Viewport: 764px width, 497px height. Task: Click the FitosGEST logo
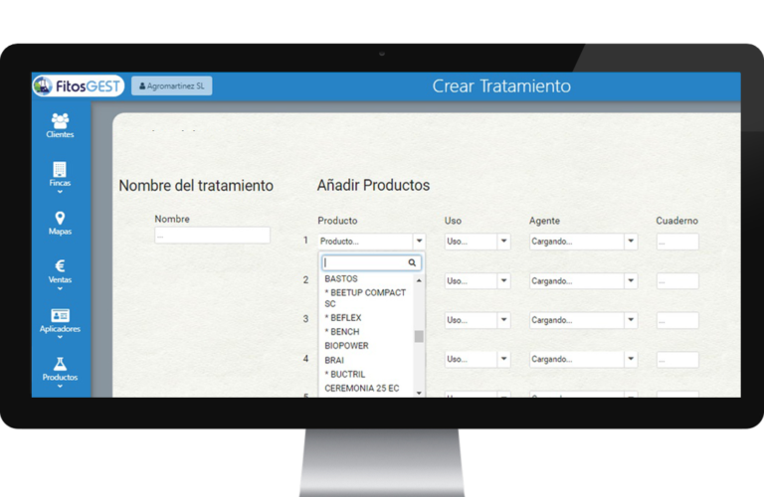(x=78, y=85)
